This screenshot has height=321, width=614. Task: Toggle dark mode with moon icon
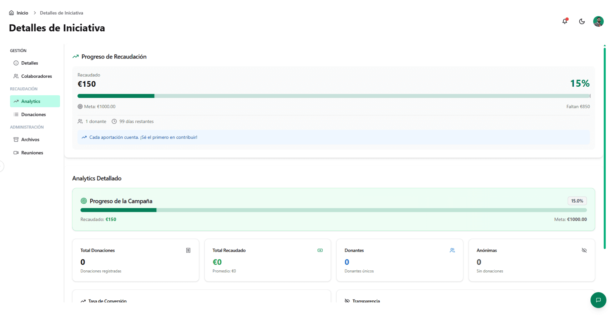coord(582,21)
